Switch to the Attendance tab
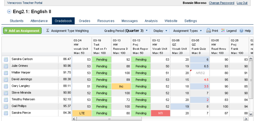Image resolution: width=256 pixels, height=121 pixels. click(x=39, y=21)
